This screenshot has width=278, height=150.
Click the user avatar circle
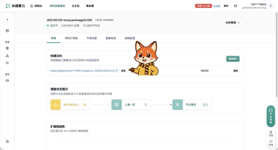pyautogui.click(x=270, y=6)
